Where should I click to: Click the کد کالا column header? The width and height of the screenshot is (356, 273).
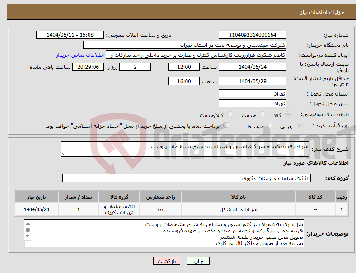pos(315,197)
